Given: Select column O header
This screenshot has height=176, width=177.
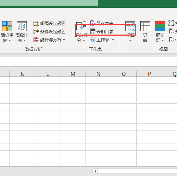Looking at the screenshot, I should tap(124, 74).
